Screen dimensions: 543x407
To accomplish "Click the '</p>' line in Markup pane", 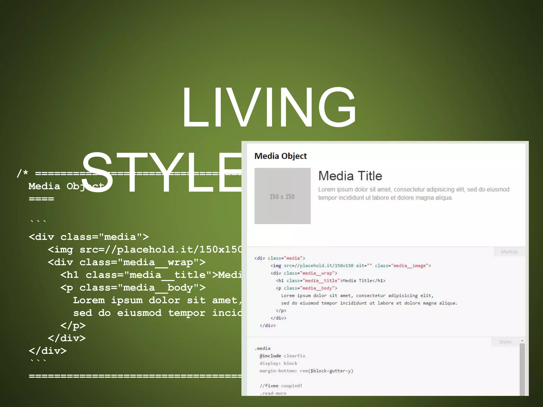I will (x=281, y=311).
